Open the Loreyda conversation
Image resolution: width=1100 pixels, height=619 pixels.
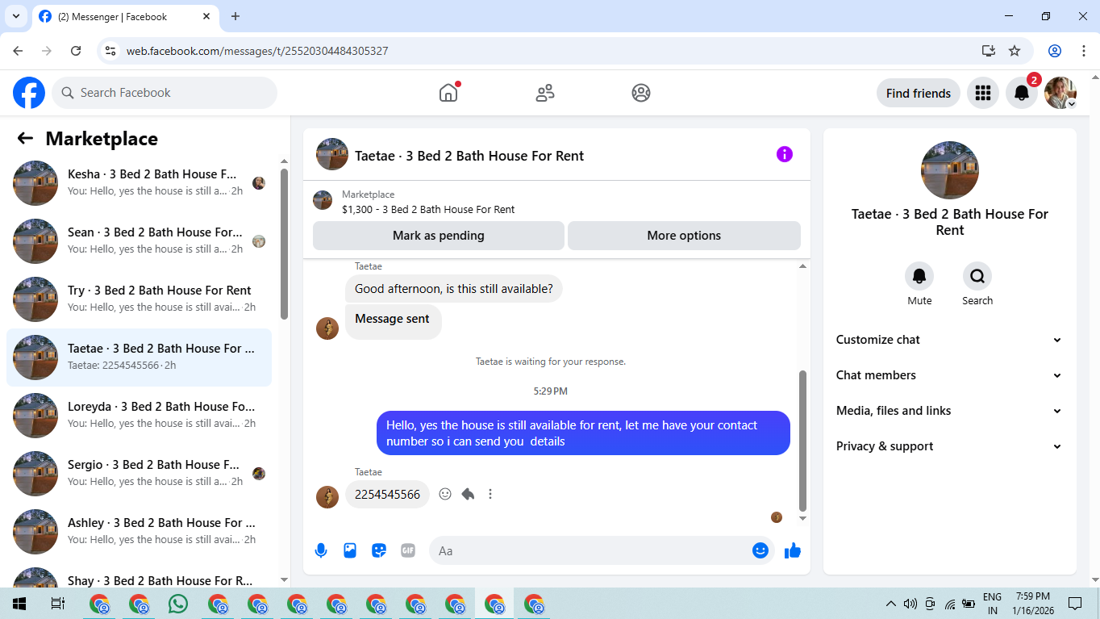pos(139,416)
